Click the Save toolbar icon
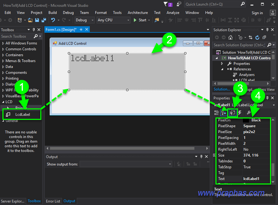This screenshot has height=205, width=278. 37,20
